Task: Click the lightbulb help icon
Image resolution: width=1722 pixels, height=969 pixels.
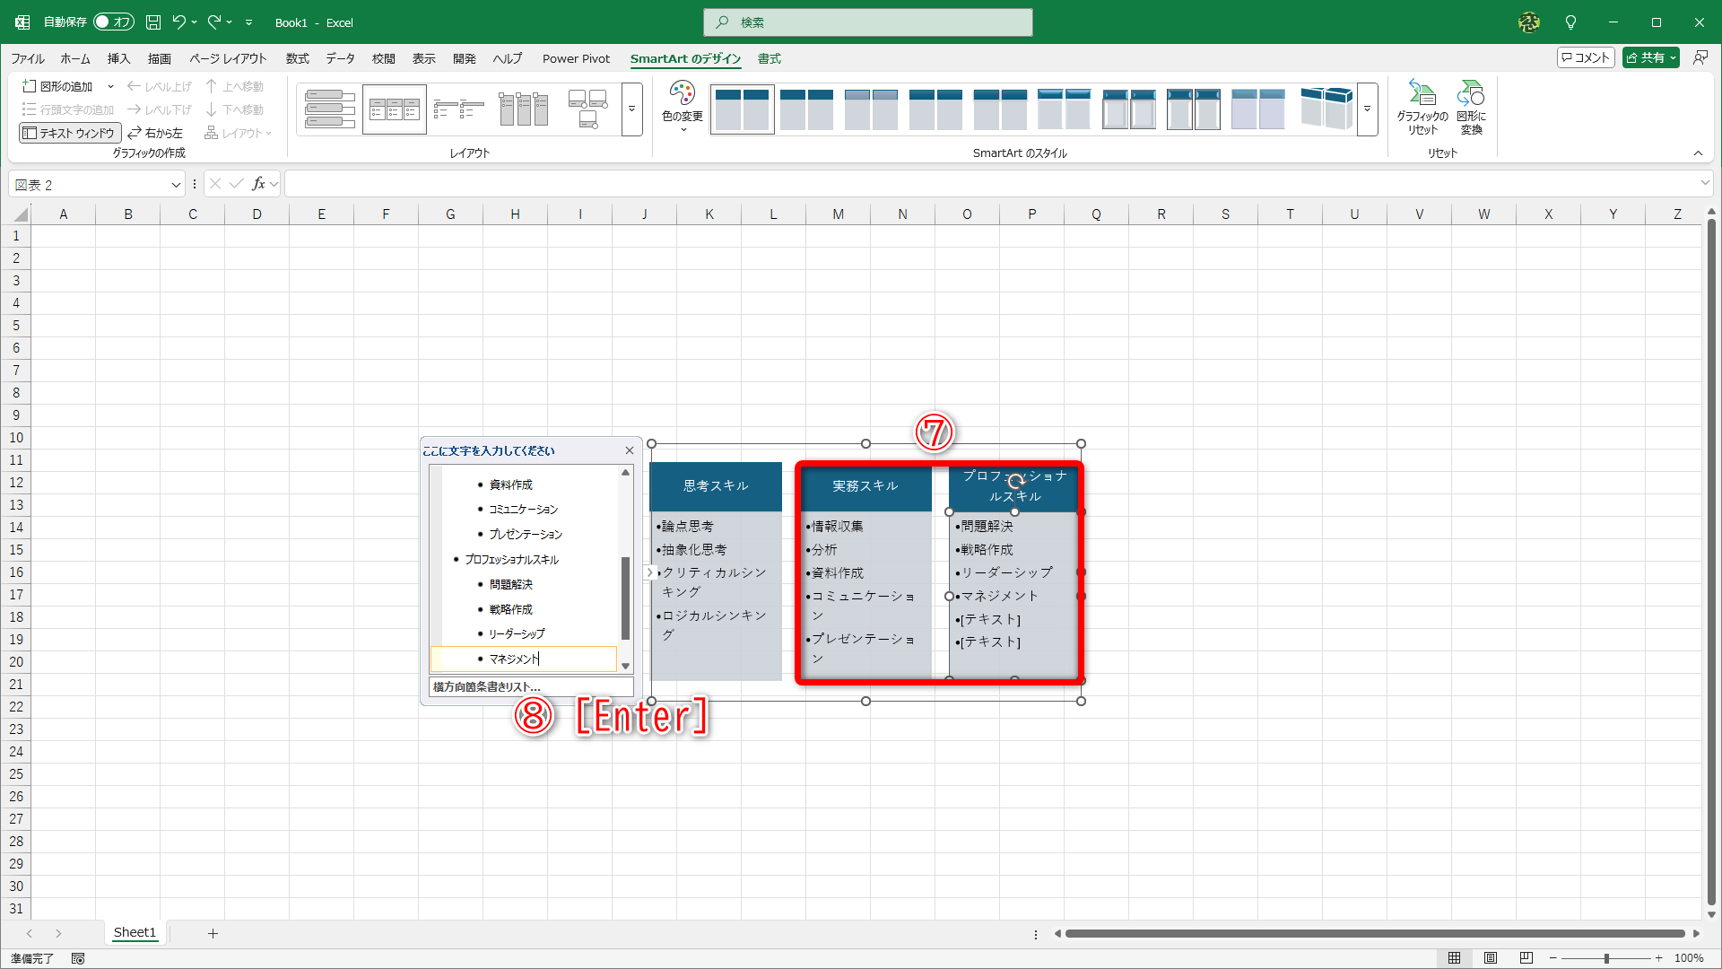Action: pos(1570,22)
